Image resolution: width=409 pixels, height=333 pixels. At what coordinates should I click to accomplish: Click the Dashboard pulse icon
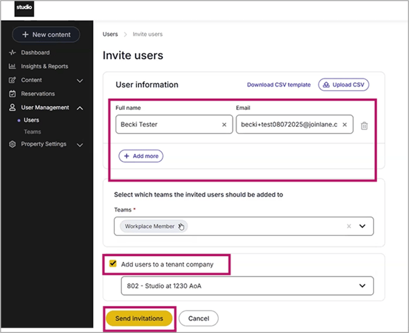(13, 53)
